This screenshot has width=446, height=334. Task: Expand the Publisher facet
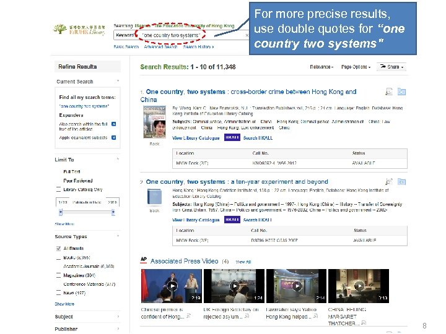coord(118,329)
